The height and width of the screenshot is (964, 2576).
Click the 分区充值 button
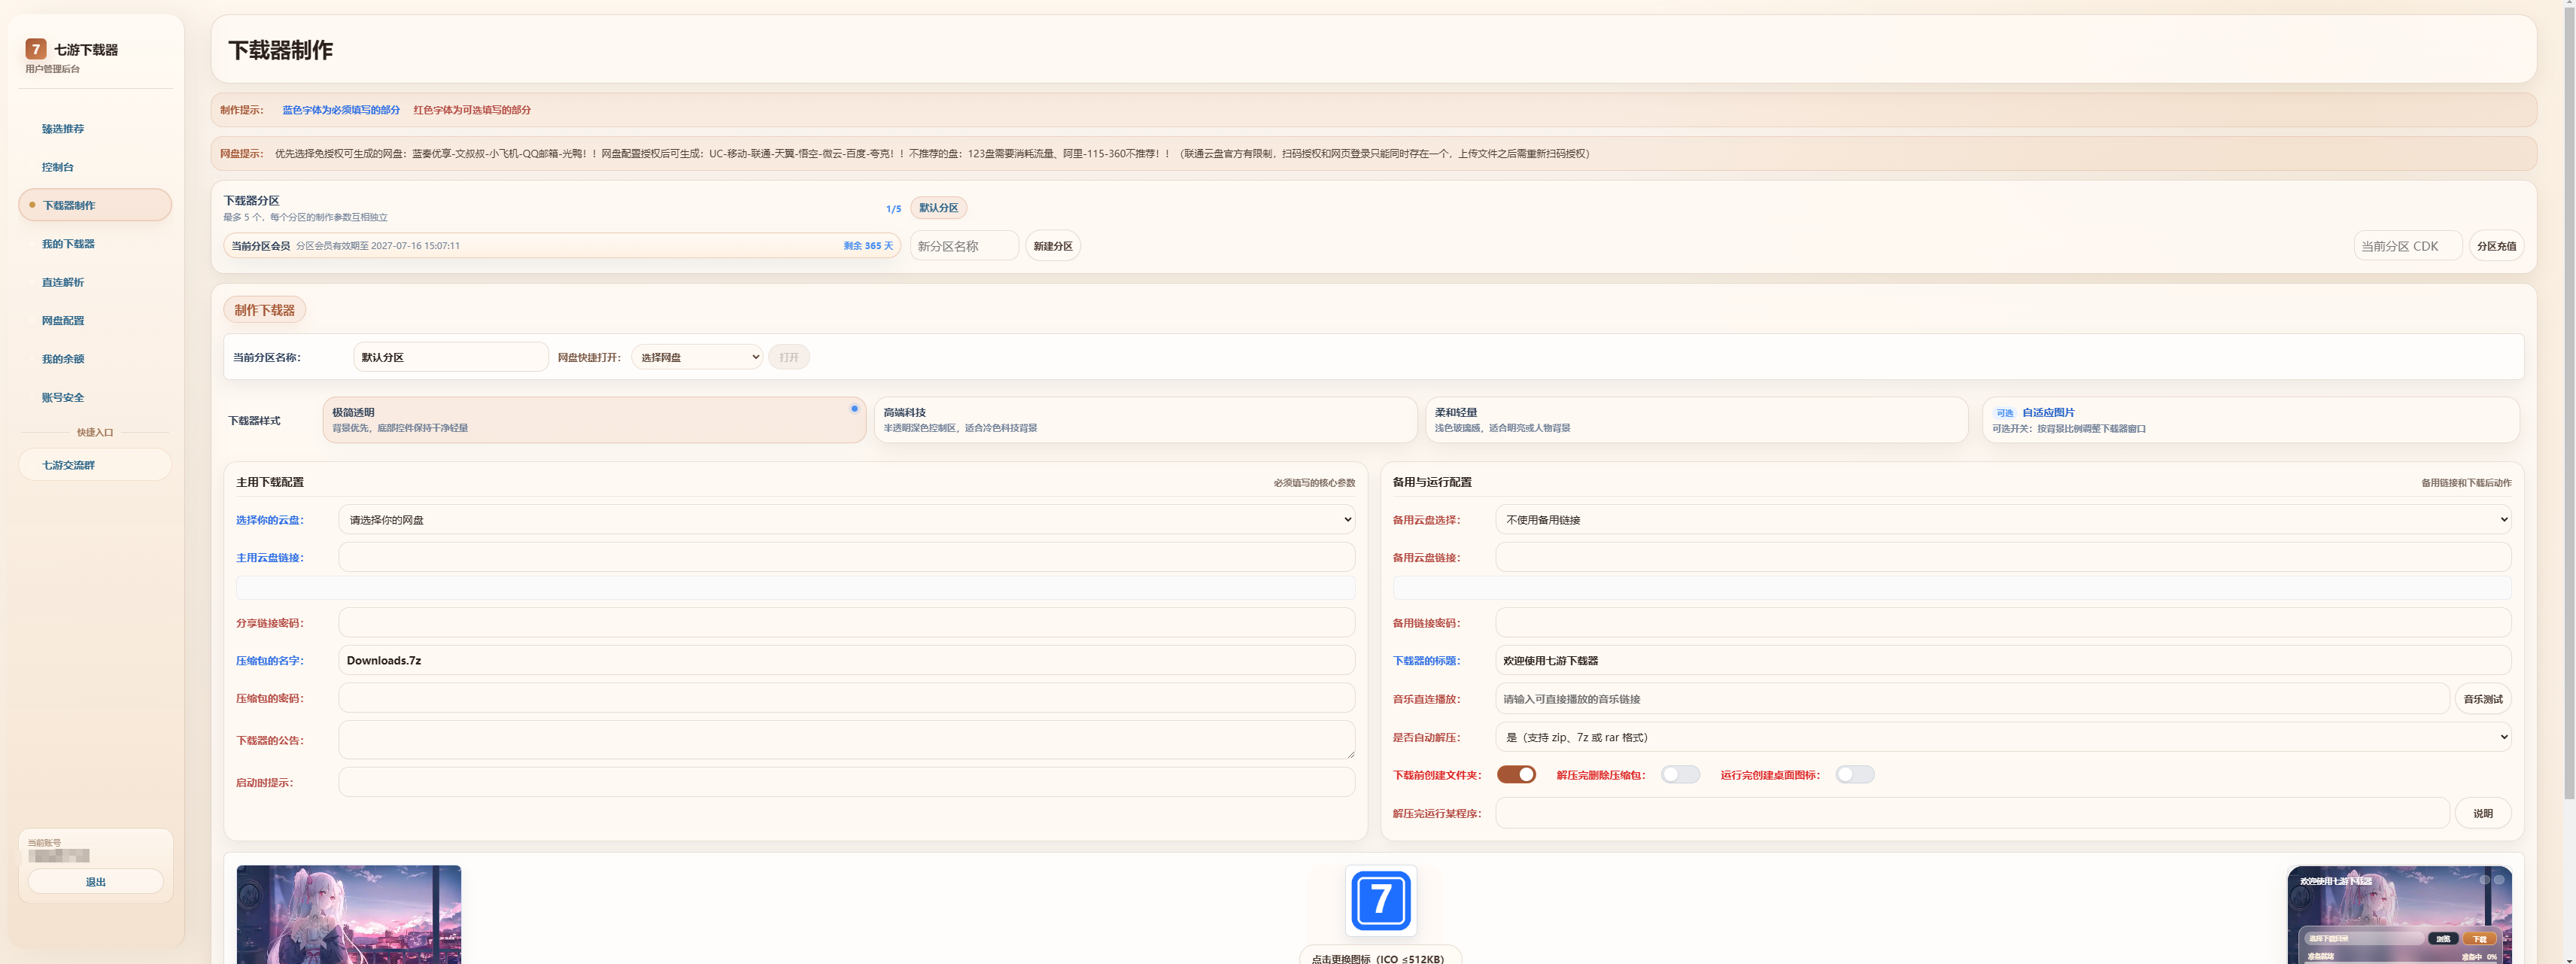(2496, 246)
